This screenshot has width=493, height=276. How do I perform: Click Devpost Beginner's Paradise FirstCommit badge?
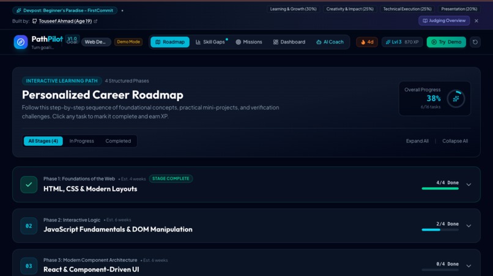65,10
